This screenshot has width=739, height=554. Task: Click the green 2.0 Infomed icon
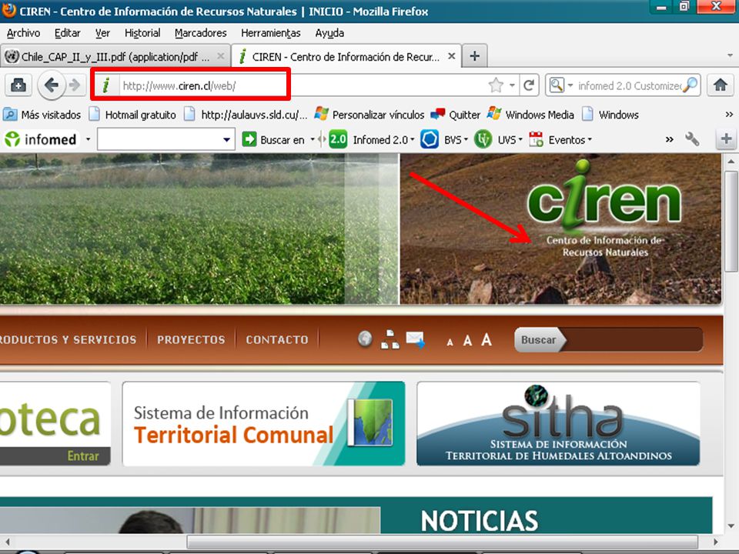[338, 139]
